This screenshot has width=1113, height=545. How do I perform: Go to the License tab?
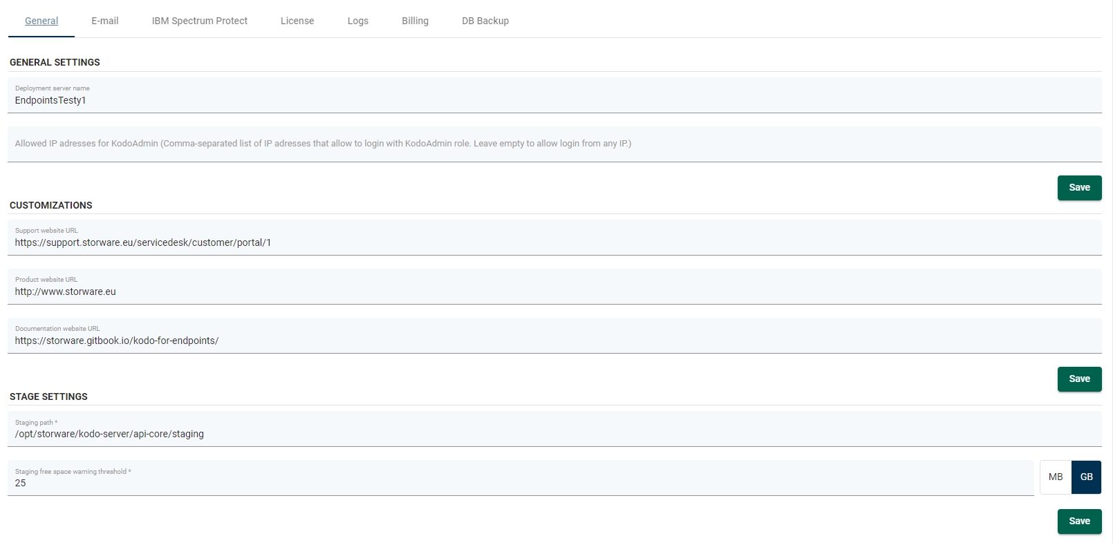point(297,21)
